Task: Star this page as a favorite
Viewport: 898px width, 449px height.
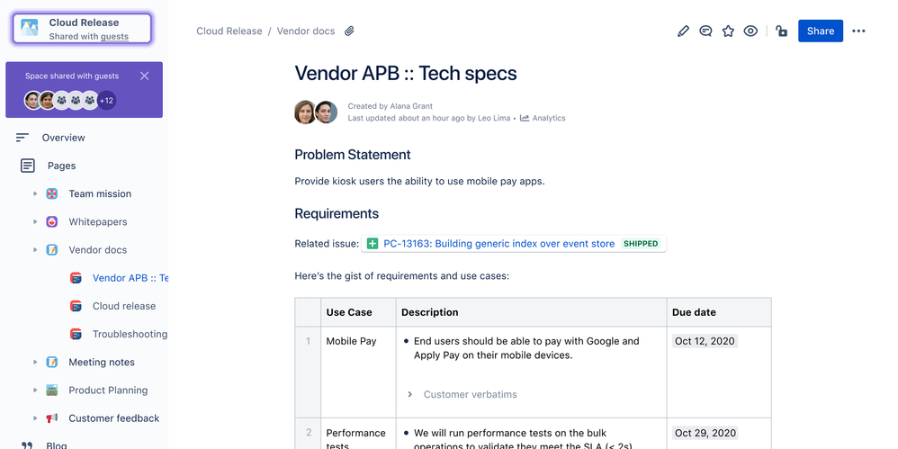Action: pyautogui.click(x=728, y=31)
